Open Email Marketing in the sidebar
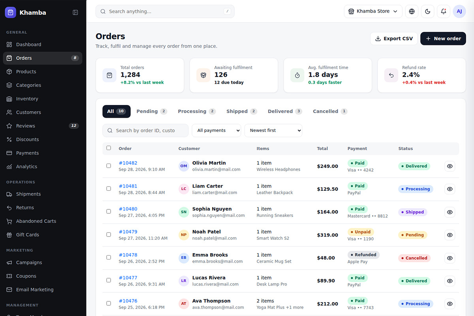474x316 pixels. 43,290
